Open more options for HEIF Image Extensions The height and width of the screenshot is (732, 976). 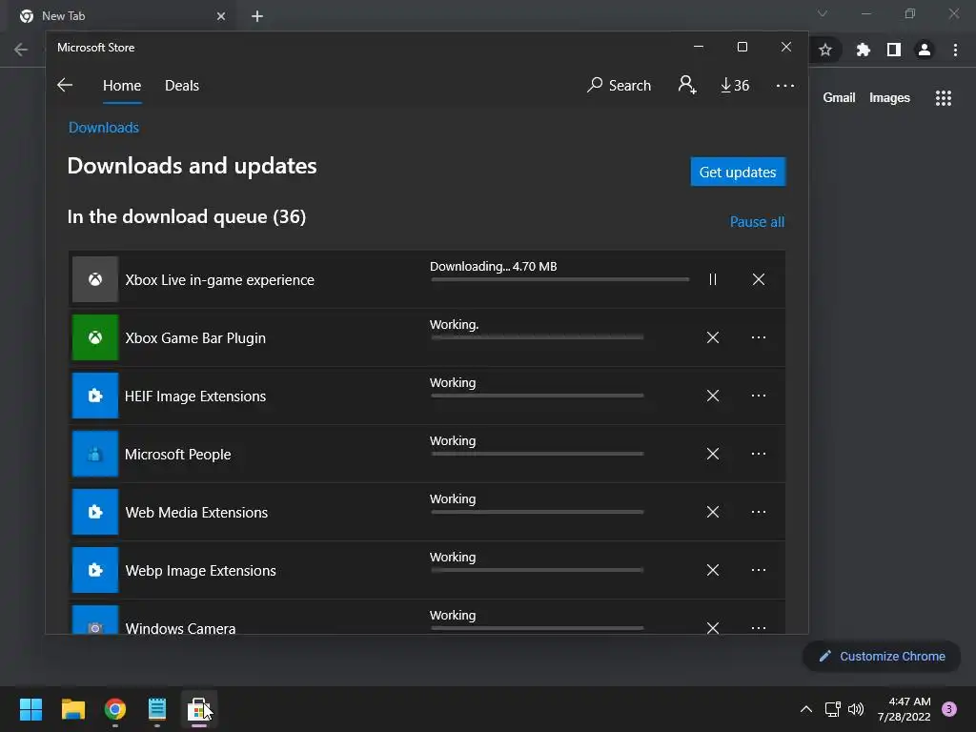pos(758,396)
